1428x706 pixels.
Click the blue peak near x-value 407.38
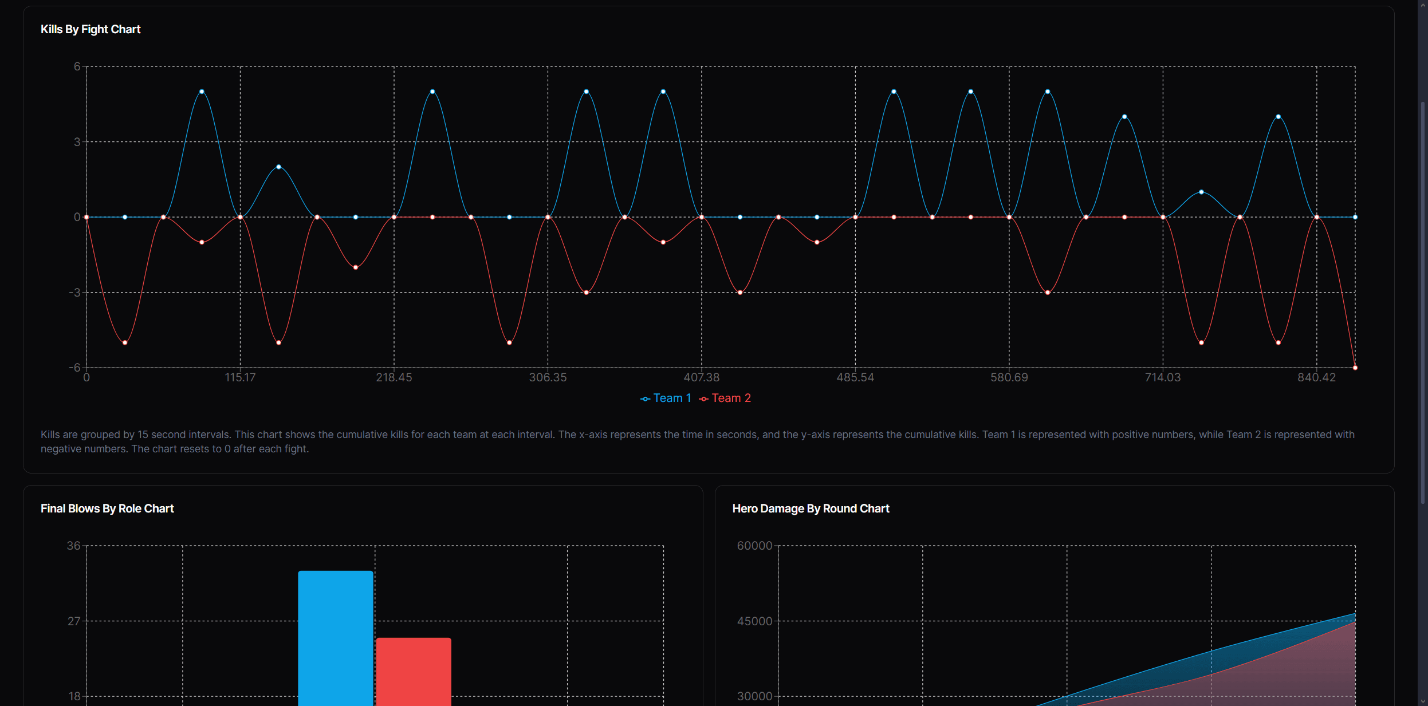(662, 90)
